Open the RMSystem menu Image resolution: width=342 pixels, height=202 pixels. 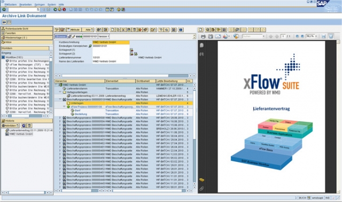pos(11,4)
